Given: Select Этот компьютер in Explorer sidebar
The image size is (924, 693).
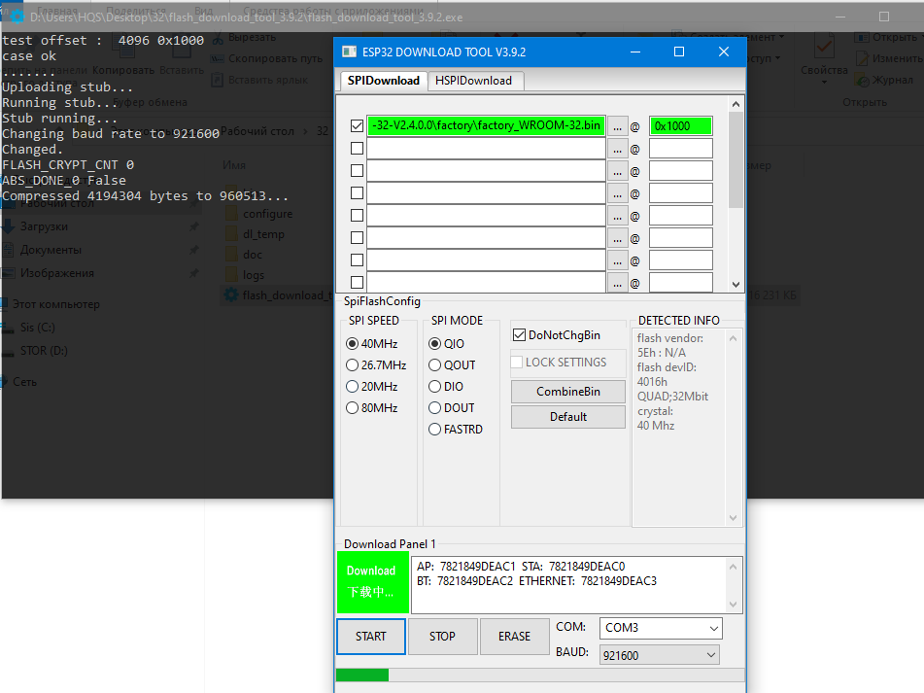Looking at the screenshot, I should [56, 304].
